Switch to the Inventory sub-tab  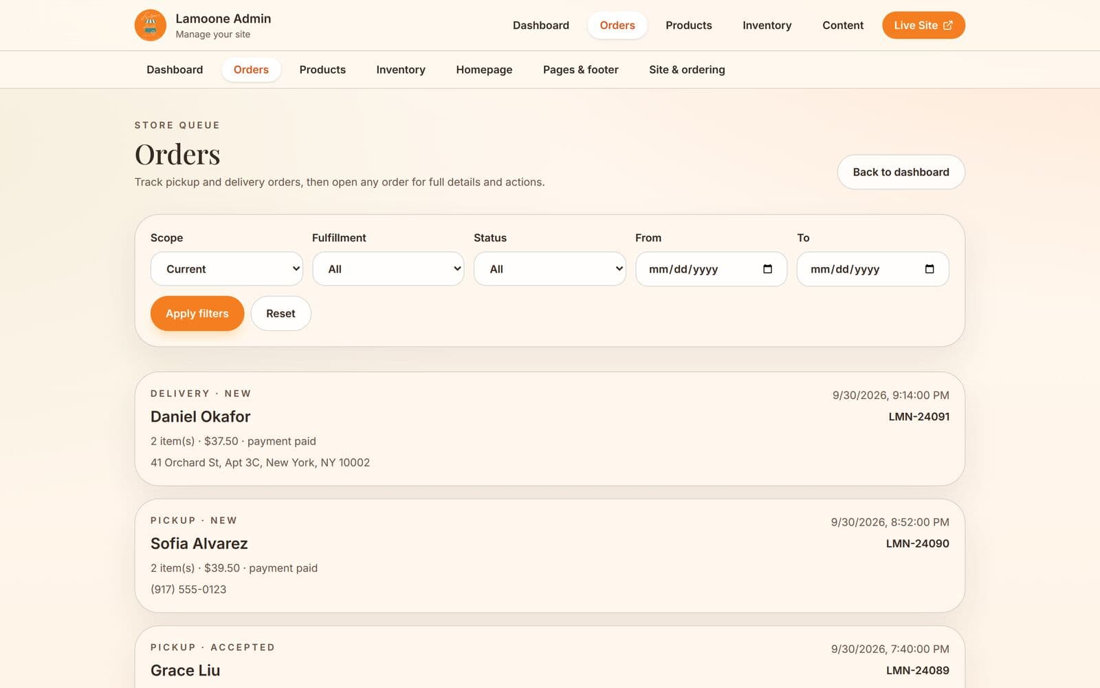click(x=401, y=69)
